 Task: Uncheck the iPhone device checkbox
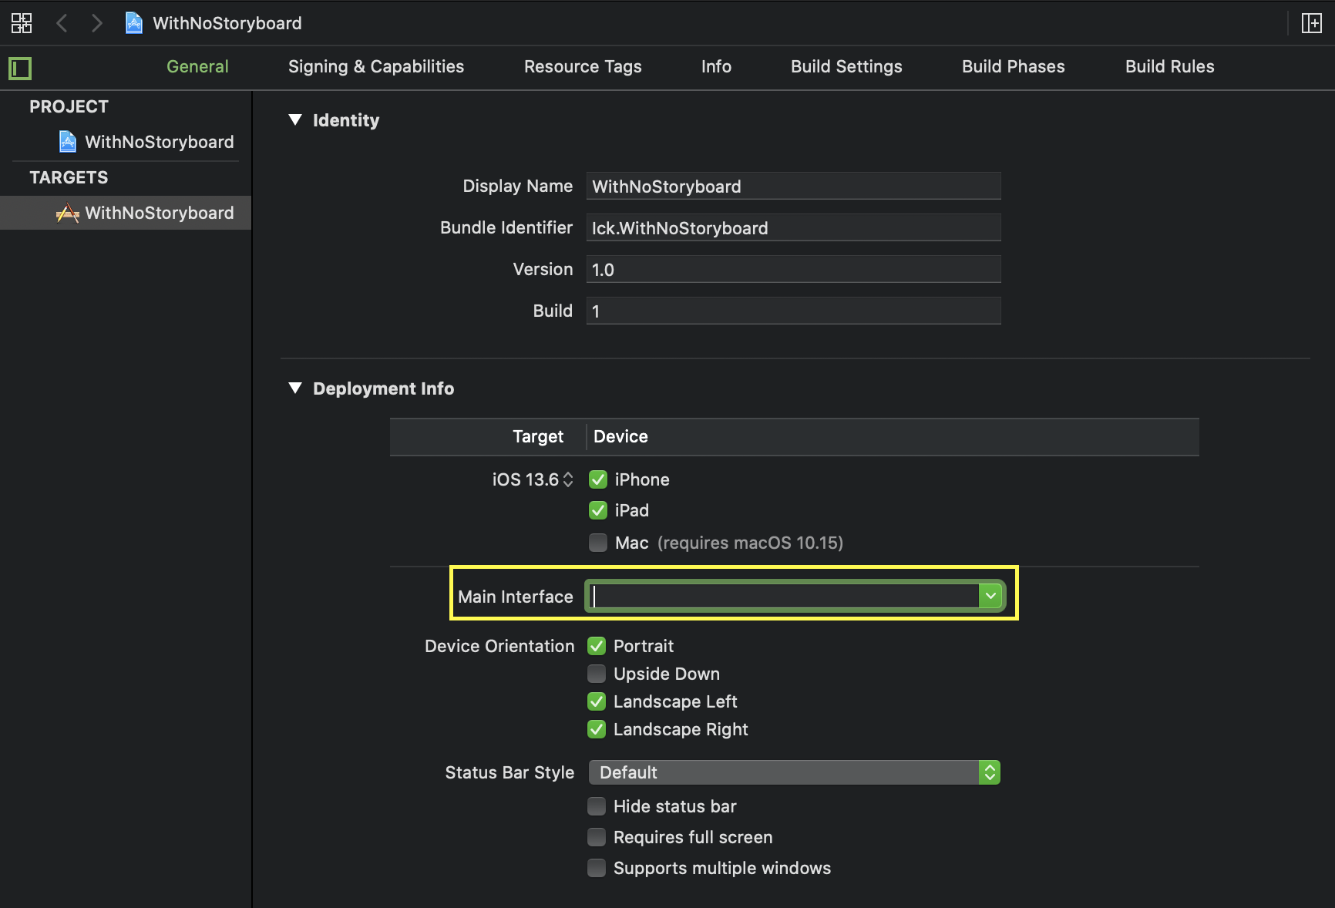(x=598, y=479)
